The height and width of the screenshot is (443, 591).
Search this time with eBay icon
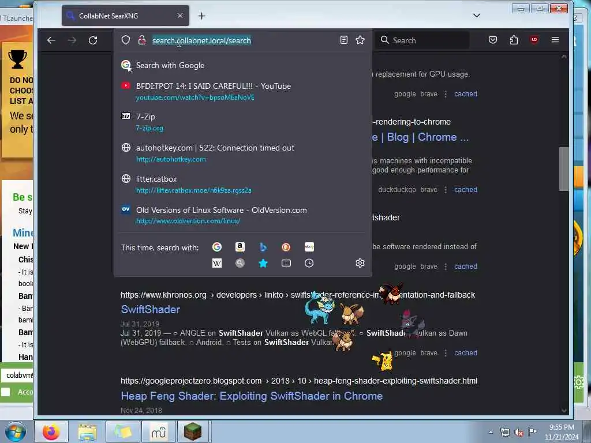309,247
